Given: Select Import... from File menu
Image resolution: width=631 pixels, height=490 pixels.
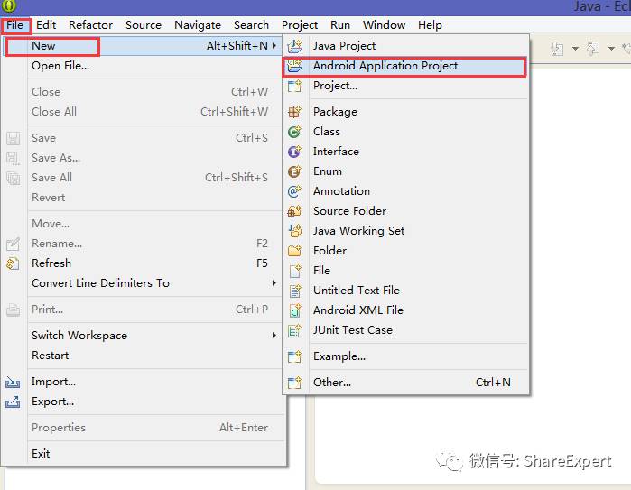Looking at the screenshot, I should (53, 382).
